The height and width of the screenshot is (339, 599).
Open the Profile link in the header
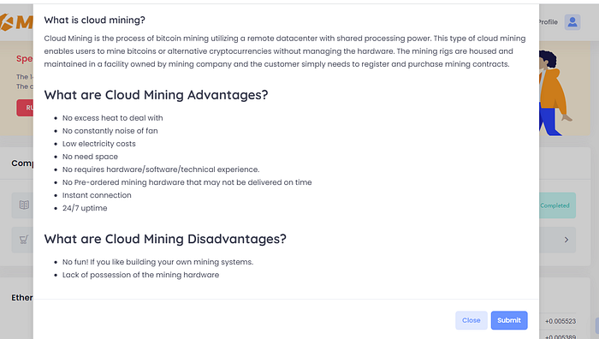click(549, 22)
